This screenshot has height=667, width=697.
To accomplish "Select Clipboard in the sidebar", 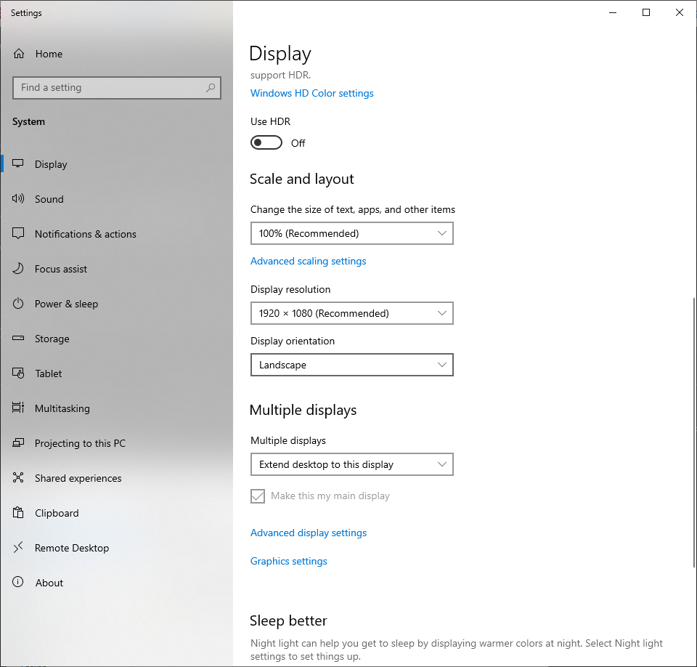I will [x=116, y=513].
